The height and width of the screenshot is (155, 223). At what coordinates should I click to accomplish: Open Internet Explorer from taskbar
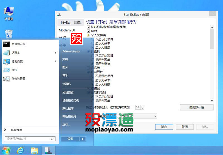click(x=20, y=150)
